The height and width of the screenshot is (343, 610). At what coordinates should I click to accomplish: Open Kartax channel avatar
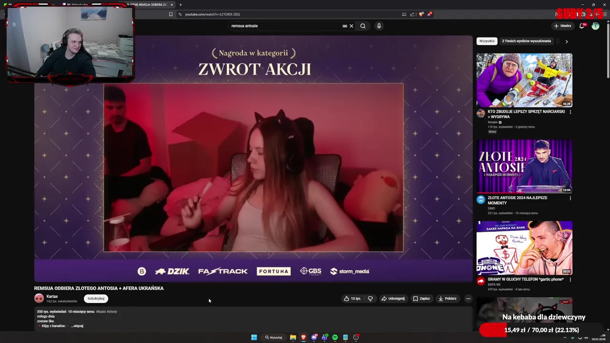coord(39,299)
